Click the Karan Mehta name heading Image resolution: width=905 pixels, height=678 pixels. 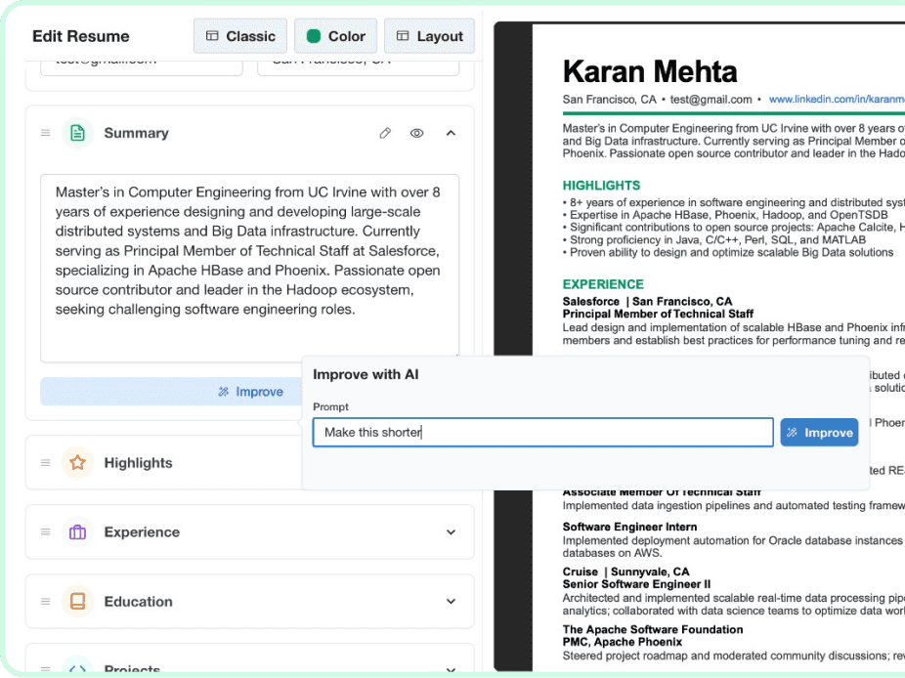[x=650, y=71]
